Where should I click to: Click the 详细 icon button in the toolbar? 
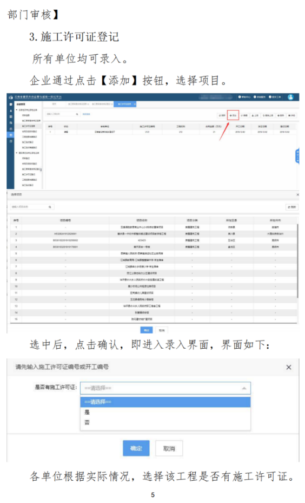pos(292,115)
